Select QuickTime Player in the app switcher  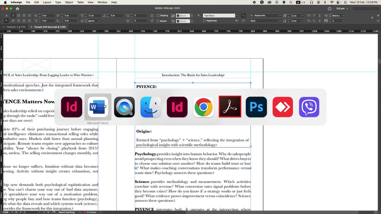[124, 107]
